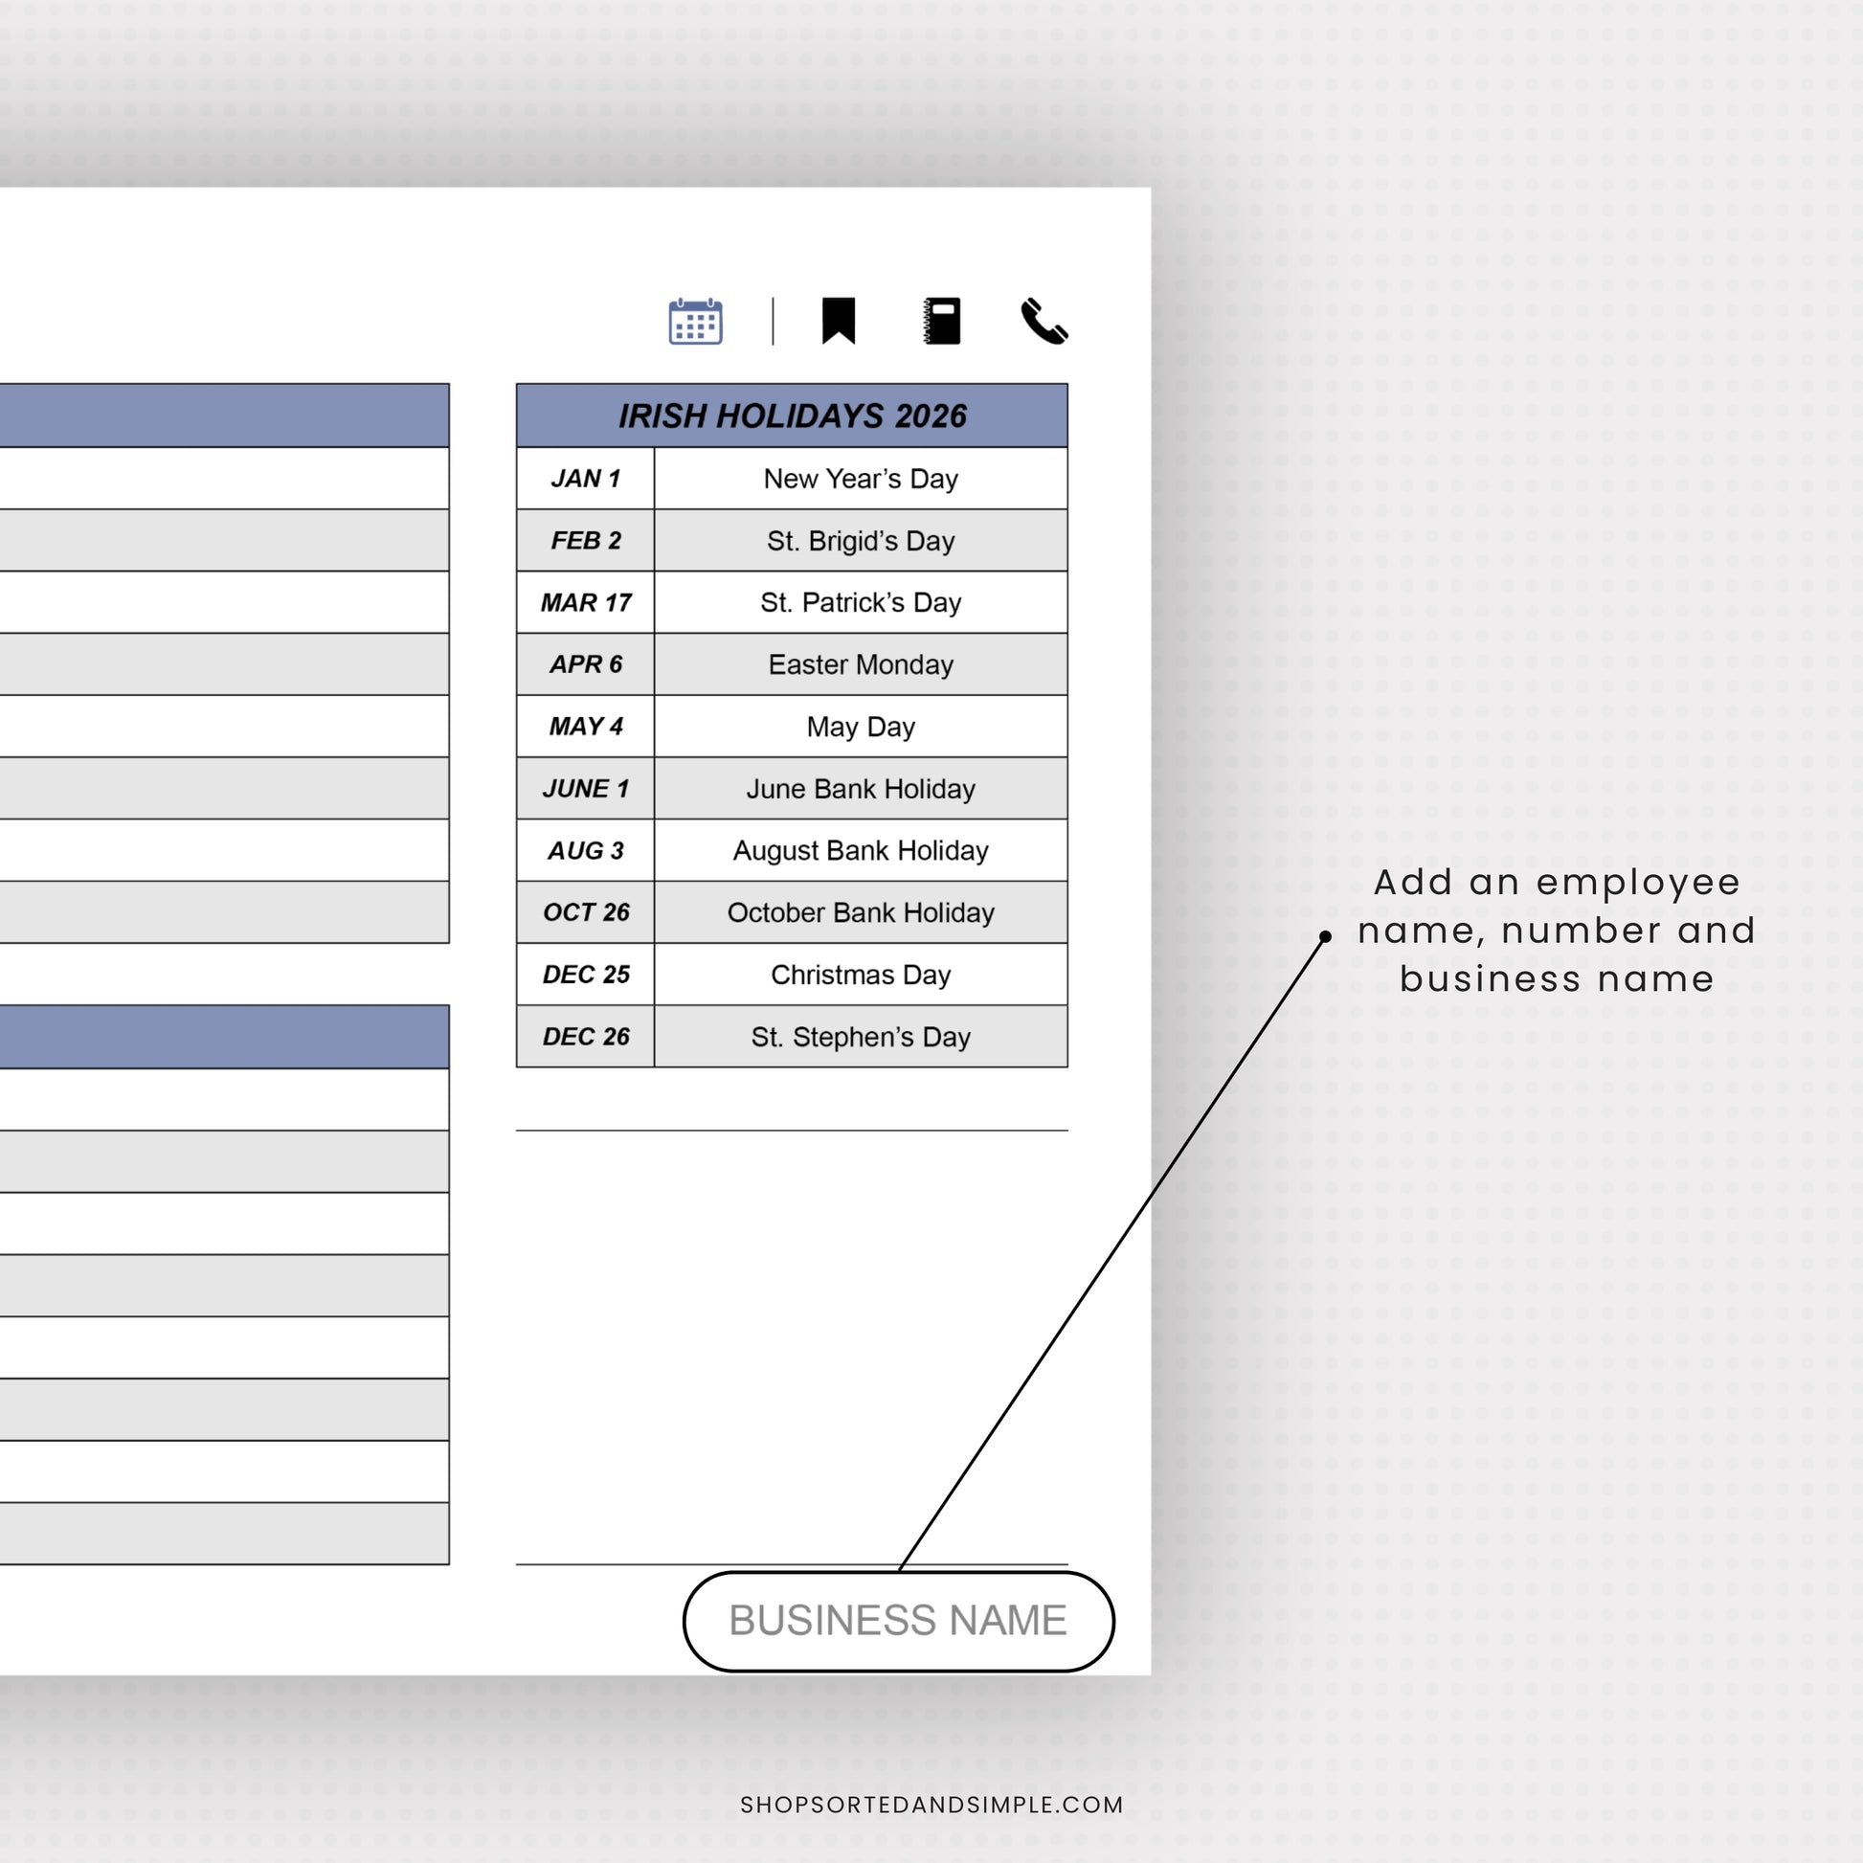Select the OCT 26 date cell
Image resolution: width=1863 pixels, height=1863 pixels.
point(585,912)
